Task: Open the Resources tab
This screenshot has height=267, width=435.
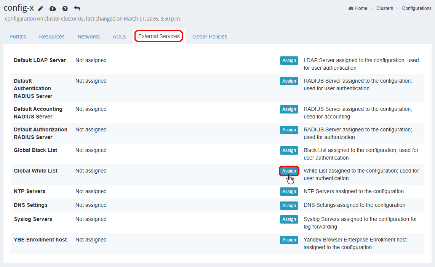Action: (x=52, y=37)
